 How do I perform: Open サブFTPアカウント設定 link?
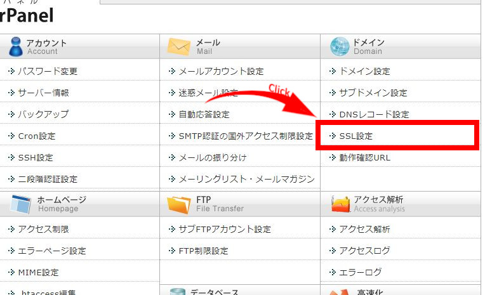225,229
